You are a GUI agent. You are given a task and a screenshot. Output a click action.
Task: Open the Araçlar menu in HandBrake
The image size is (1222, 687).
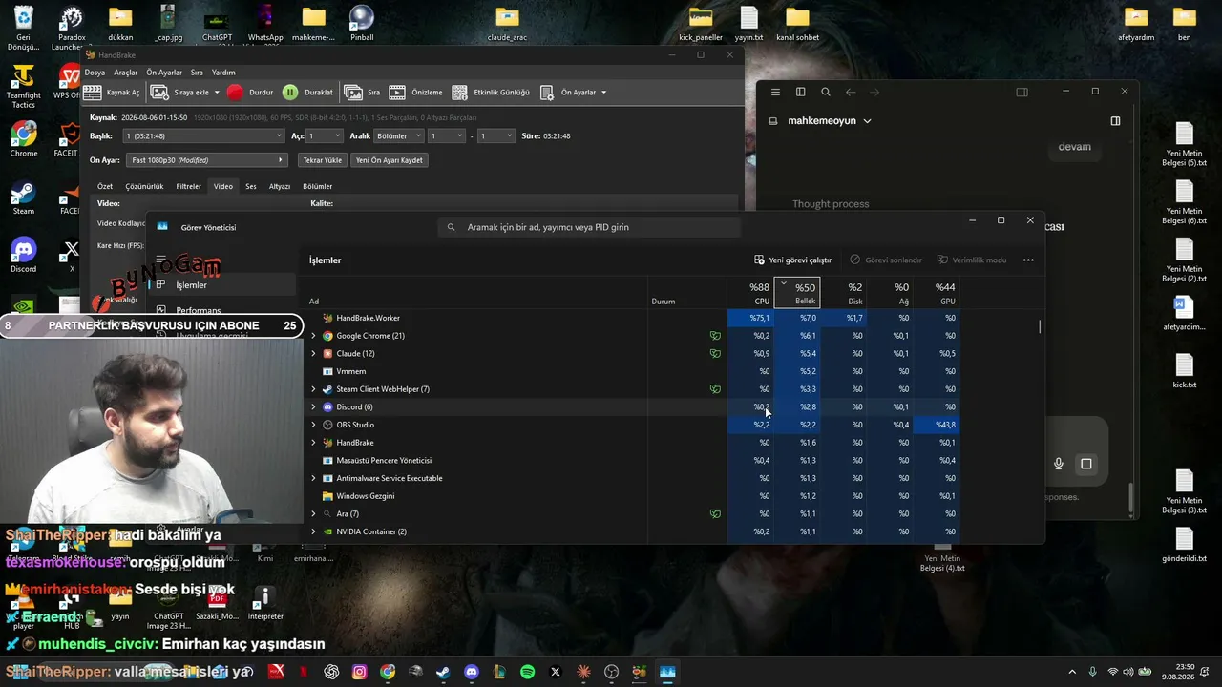126,73
